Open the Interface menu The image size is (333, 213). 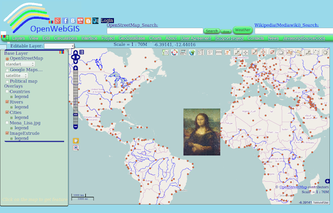(89, 38)
